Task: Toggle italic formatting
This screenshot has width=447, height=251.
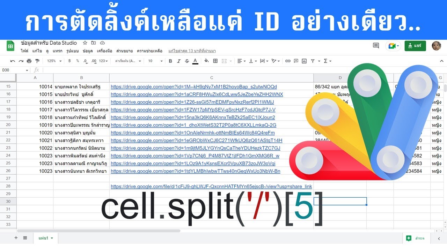Action: coord(179,61)
